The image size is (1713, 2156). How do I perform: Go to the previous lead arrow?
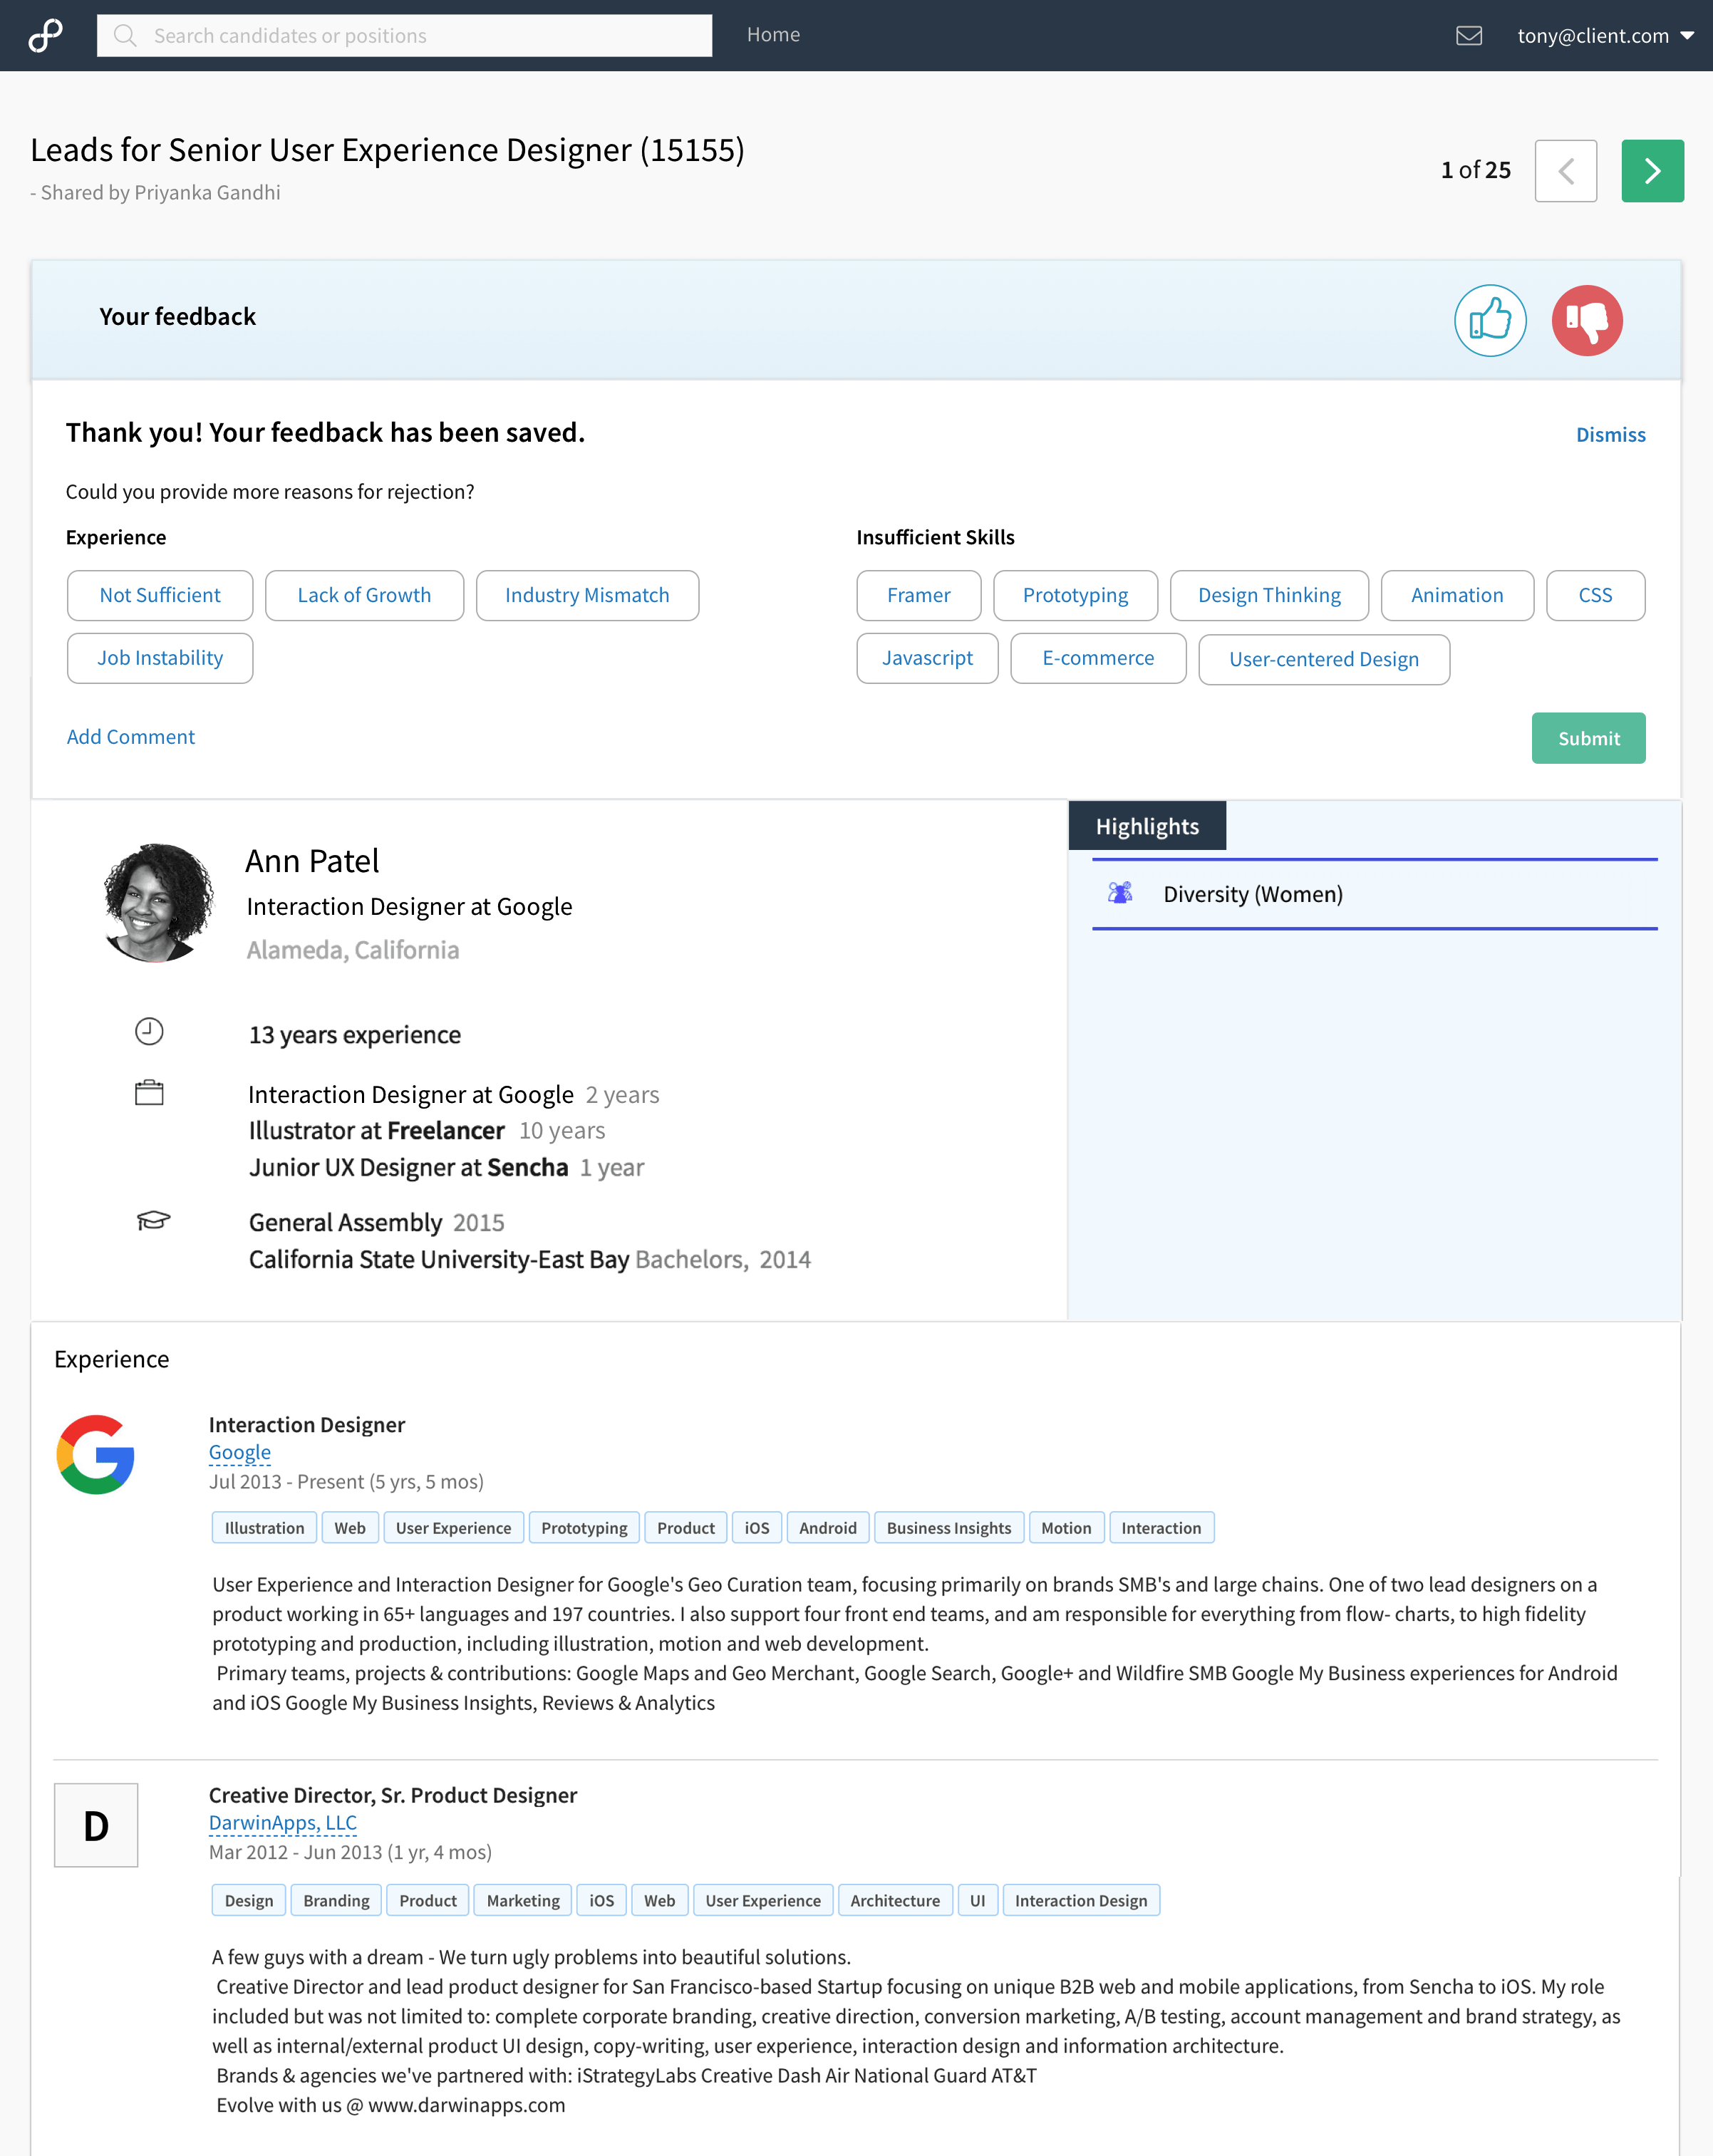(x=1566, y=171)
